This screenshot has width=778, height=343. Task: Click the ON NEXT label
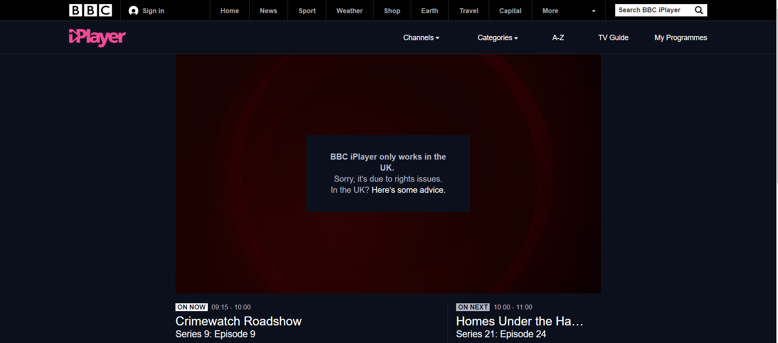pyautogui.click(x=473, y=307)
